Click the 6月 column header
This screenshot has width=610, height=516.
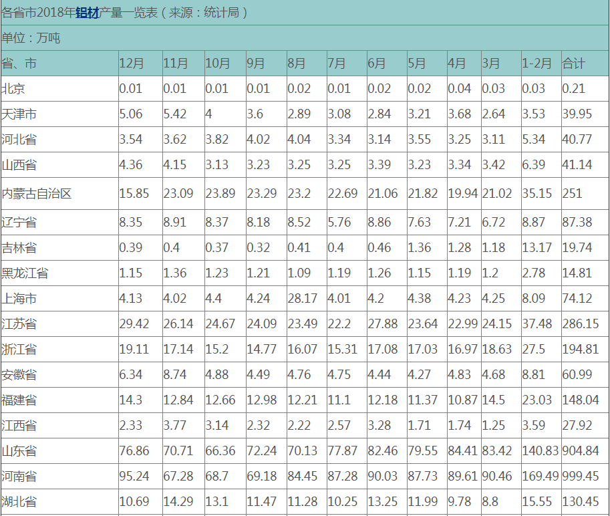tap(377, 63)
